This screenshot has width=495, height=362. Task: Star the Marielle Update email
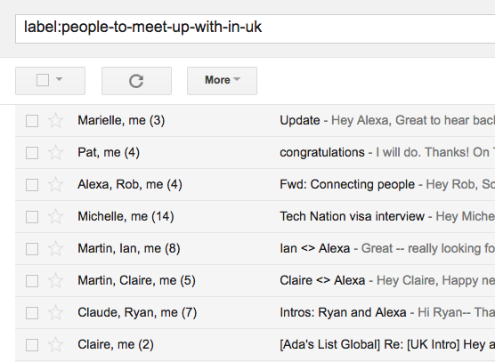pos(55,120)
